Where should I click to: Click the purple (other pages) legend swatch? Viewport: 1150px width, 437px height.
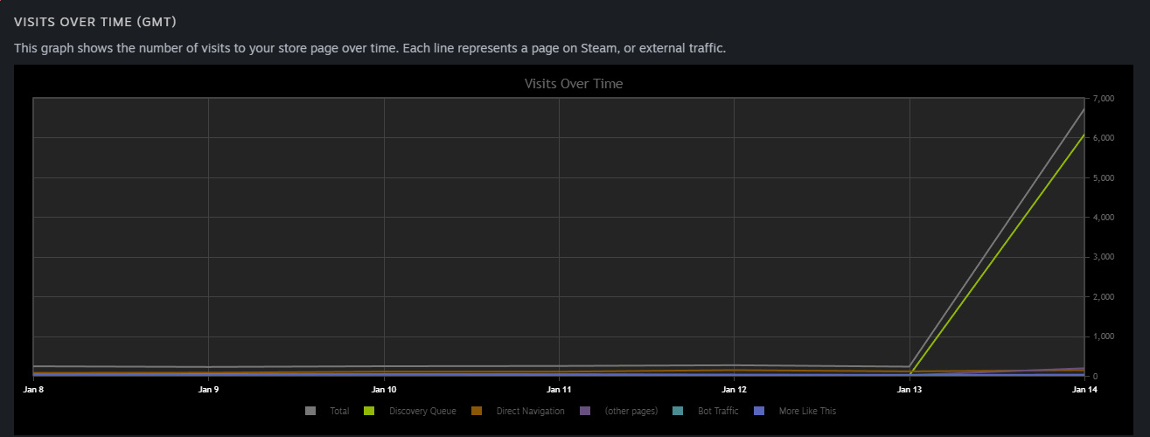coord(585,411)
